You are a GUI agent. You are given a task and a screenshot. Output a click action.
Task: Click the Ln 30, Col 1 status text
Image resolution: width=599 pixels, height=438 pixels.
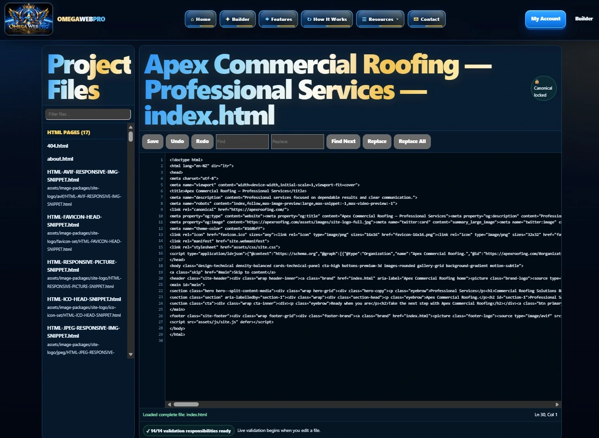click(546, 415)
